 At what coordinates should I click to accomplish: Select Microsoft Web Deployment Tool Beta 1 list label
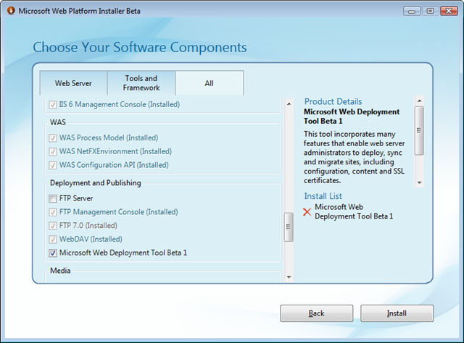[123, 253]
